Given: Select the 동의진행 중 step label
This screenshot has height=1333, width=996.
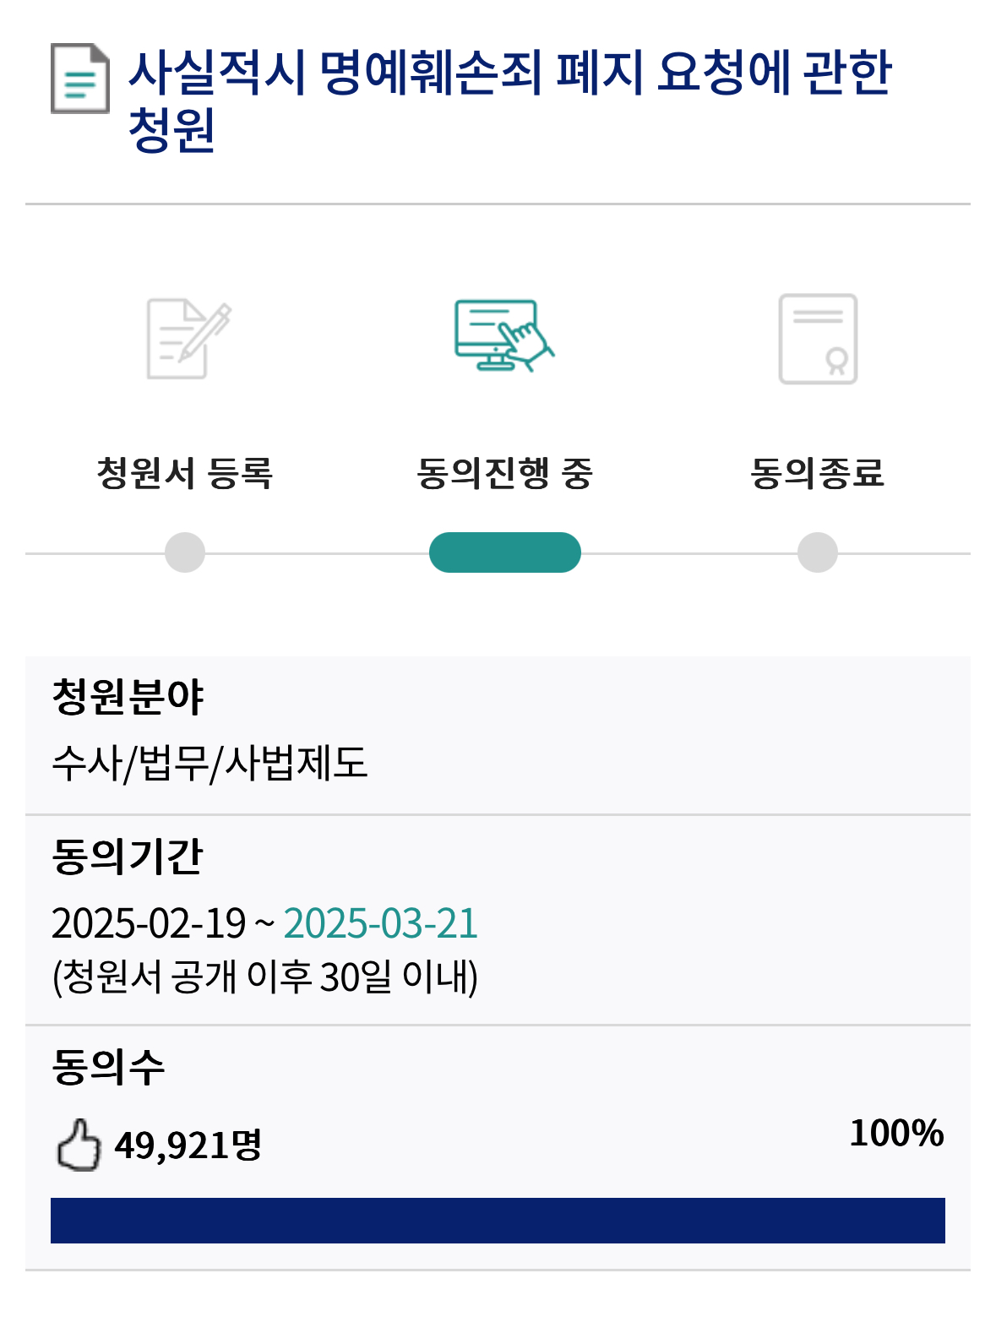Looking at the screenshot, I should tap(504, 473).
